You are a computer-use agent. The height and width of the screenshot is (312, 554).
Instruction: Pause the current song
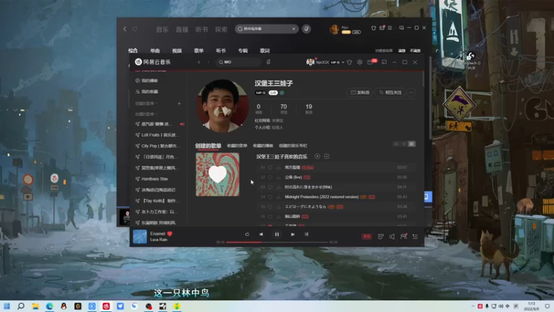coord(277,234)
